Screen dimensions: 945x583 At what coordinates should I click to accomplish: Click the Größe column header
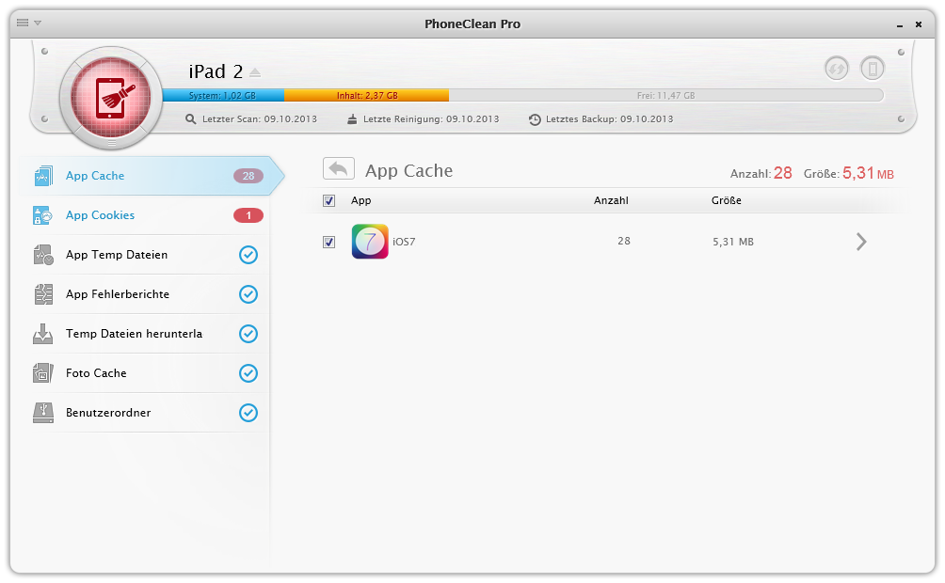pos(727,200)
